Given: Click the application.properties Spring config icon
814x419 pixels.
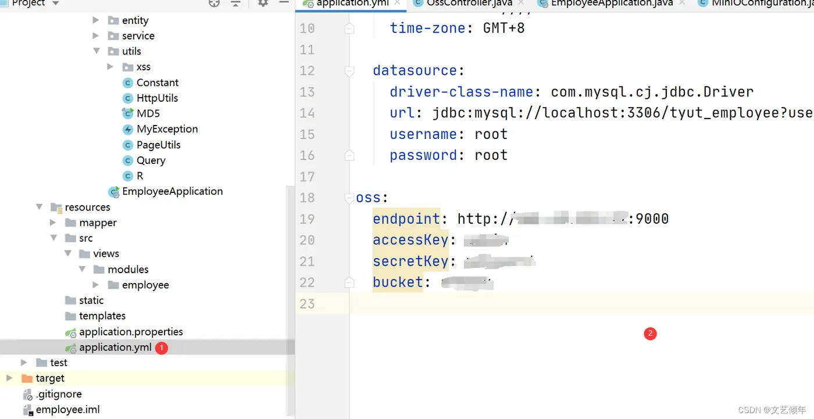Looking at the screenshot, I should point(71,332).
